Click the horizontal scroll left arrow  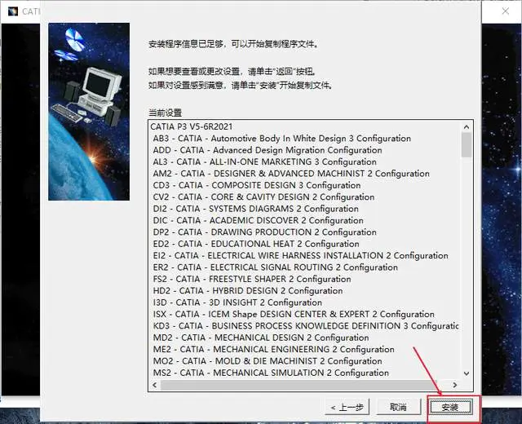155,385
